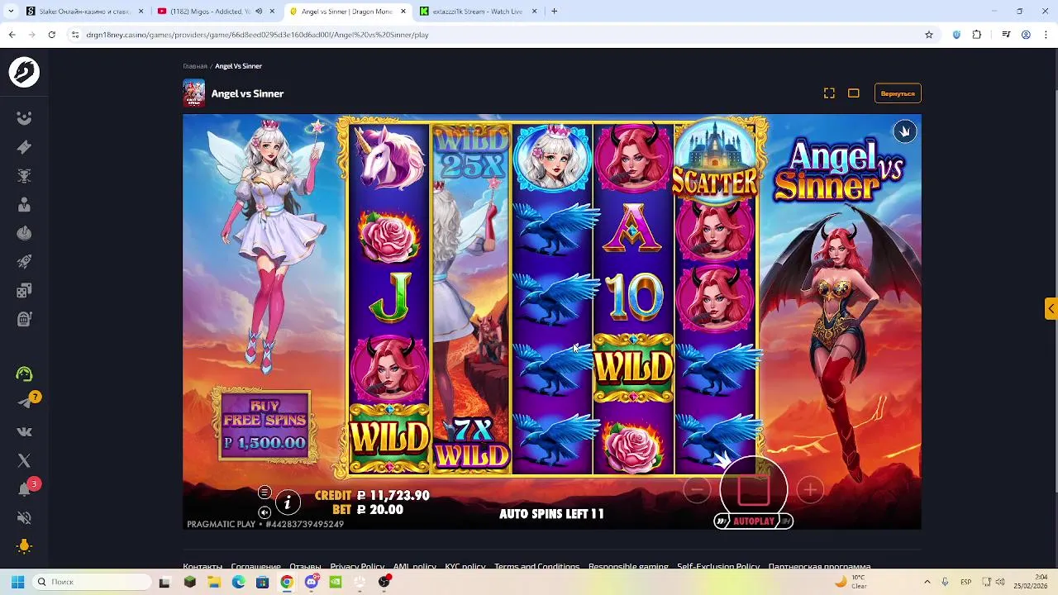
Task: Open the live dealer person icon
Action: click(24, 204)
